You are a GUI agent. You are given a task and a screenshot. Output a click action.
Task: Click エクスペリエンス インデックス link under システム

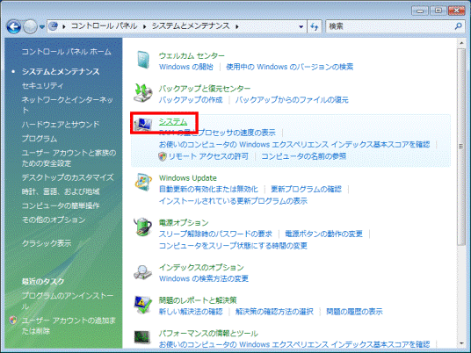(294, 144)
